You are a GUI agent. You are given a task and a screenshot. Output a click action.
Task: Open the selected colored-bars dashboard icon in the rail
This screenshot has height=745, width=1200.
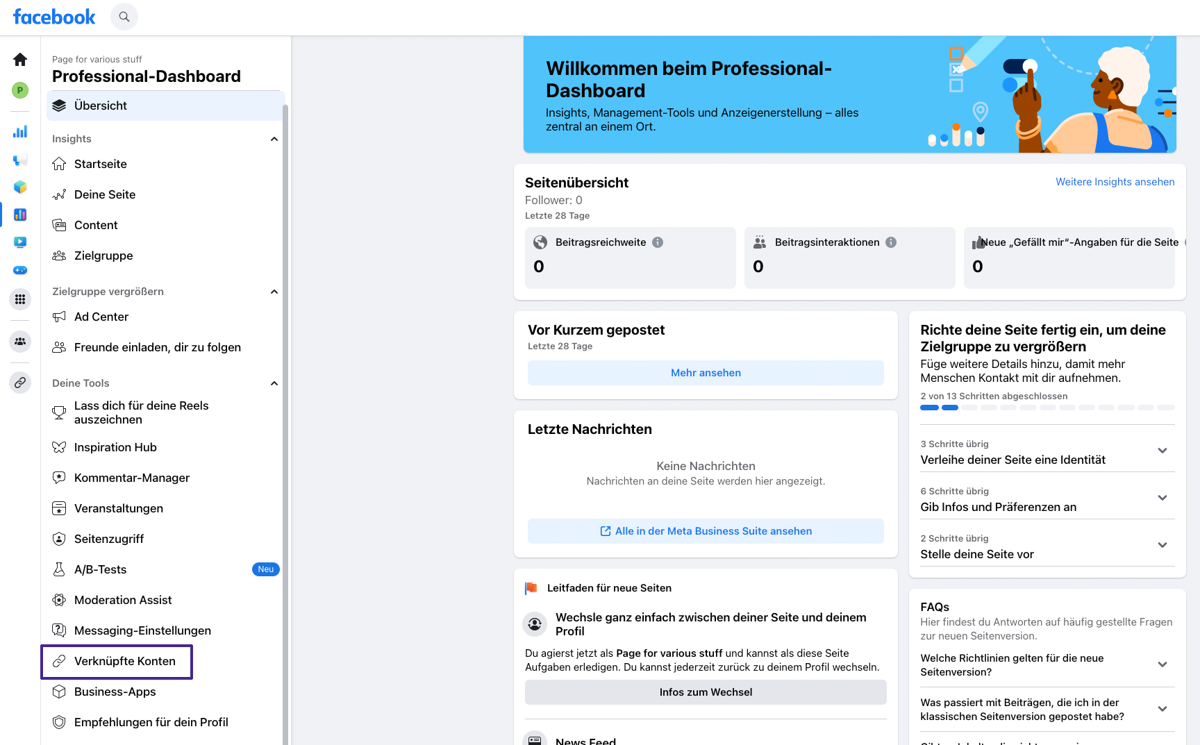click(x=20, y=215)
